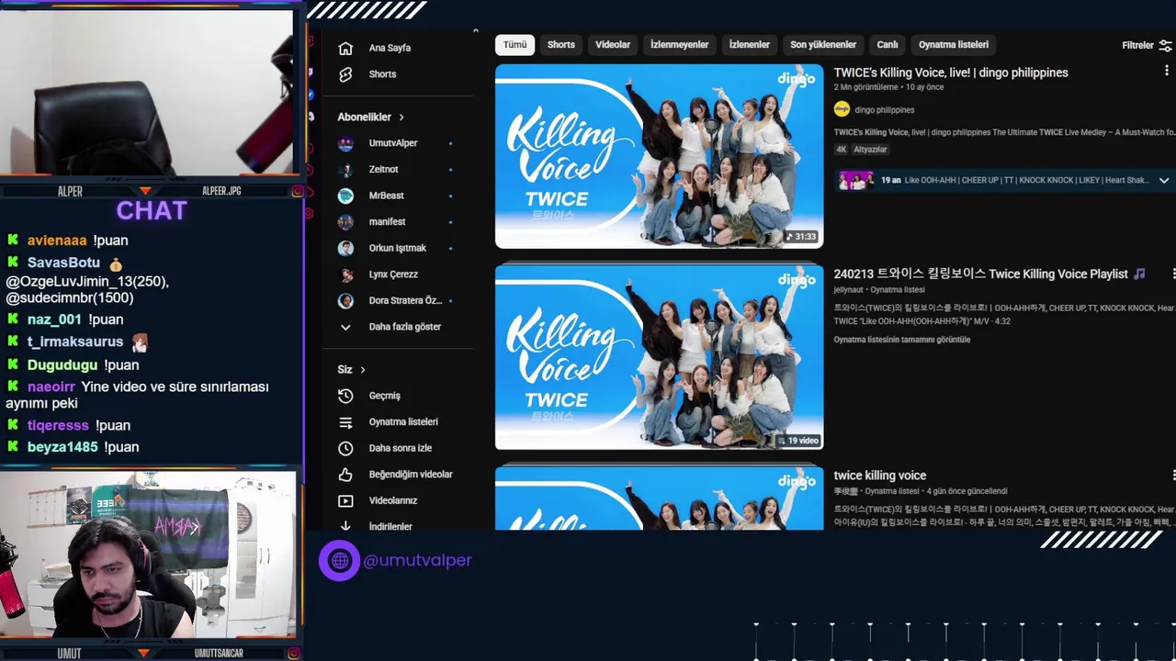Open Daha sonra izle clock icon
Viewport: 1176px width, 661px height.
pyautogui.click(x=345, y=448)
